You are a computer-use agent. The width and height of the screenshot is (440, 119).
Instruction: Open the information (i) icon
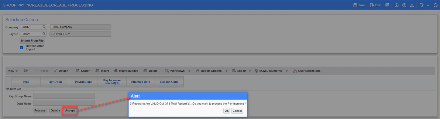point(397,5)
